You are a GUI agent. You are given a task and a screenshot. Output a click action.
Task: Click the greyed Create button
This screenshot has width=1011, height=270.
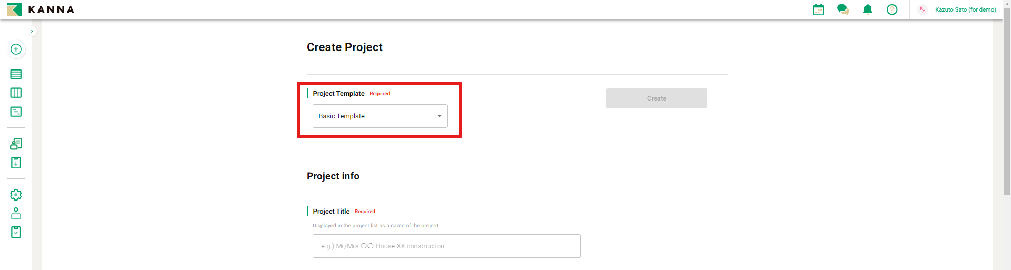click(x=656, y=98)
